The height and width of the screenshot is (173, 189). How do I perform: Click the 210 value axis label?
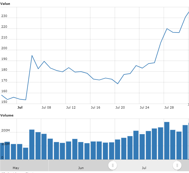coord(4,37)
